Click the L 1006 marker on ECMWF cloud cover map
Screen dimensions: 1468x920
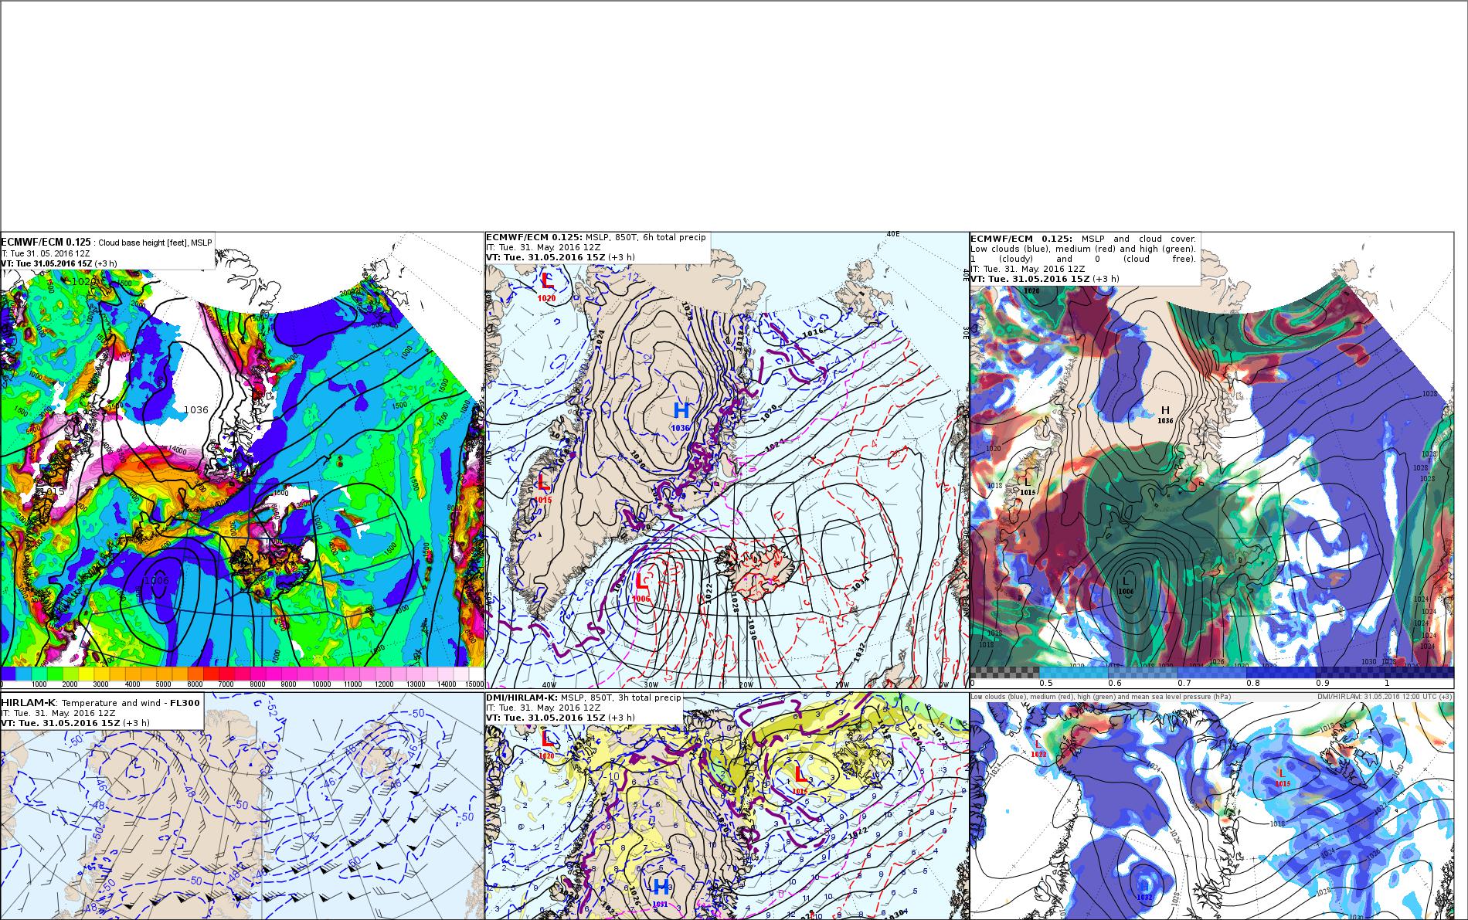click(1125, 585)
